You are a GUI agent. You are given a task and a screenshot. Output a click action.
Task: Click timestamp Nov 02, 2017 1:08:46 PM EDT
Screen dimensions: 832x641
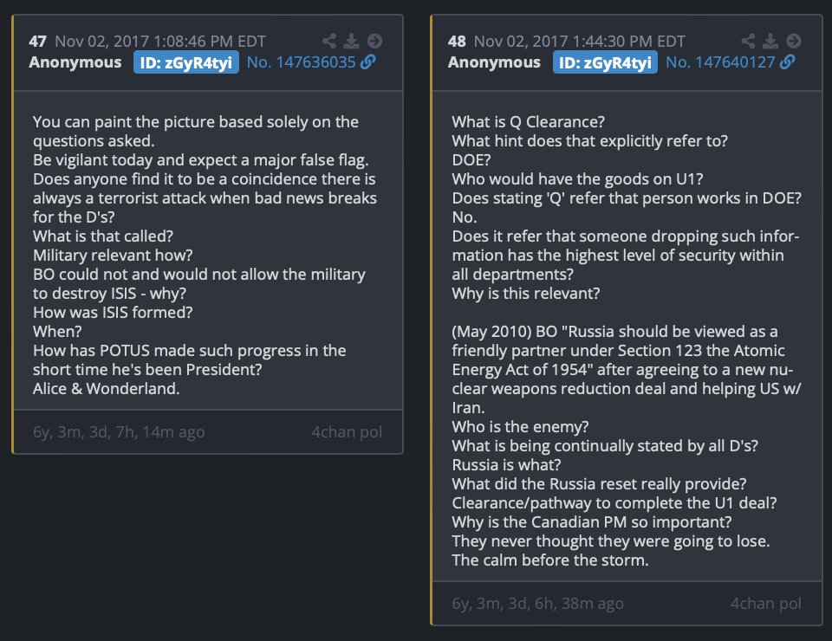(x=160, y=42)
